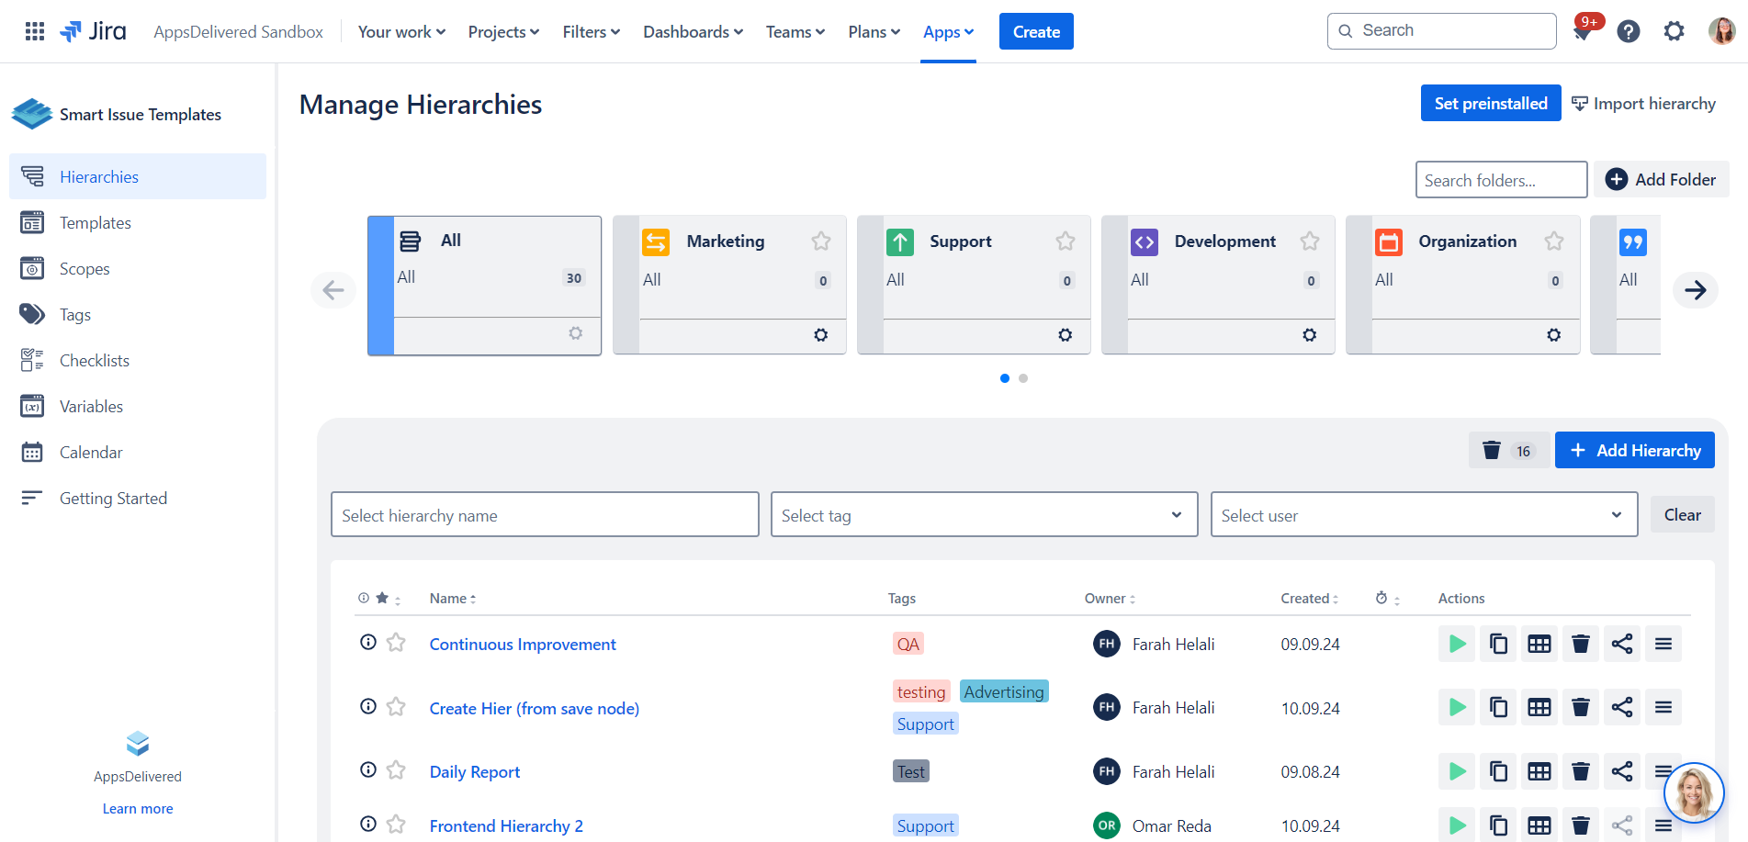1748x842 pixels.
Task: Switch to second folder carousel page dot
Action: 1023,378
